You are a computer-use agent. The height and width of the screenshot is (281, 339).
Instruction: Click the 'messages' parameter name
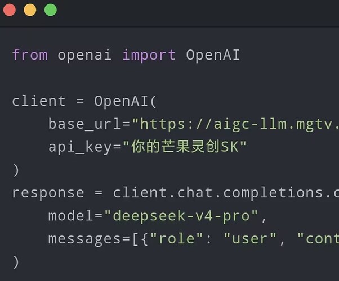pyautogui.click(x=84, y=239)
